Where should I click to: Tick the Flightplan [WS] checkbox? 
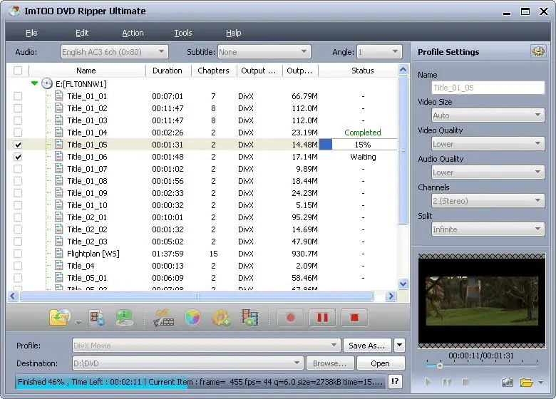[18, 254]
